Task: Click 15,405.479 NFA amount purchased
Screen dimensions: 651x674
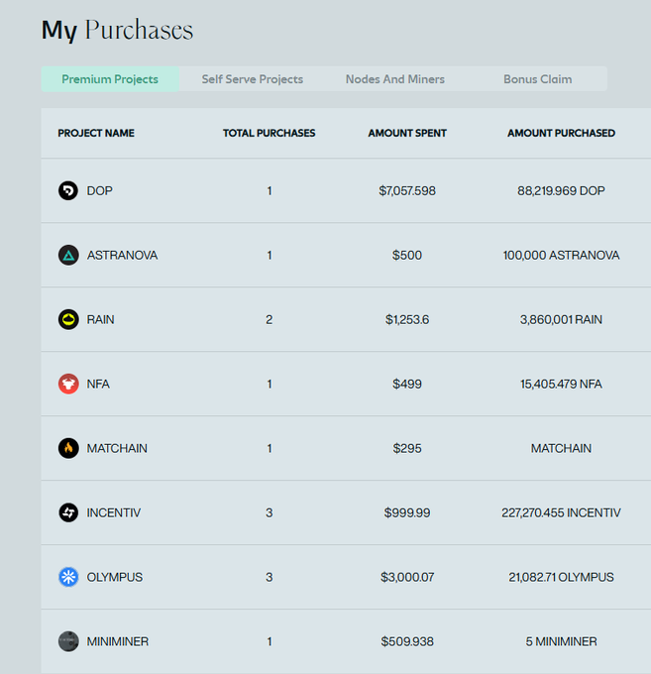Action: (561, 384)
